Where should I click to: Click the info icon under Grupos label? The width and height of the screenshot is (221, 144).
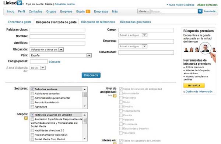coord(26,118)
